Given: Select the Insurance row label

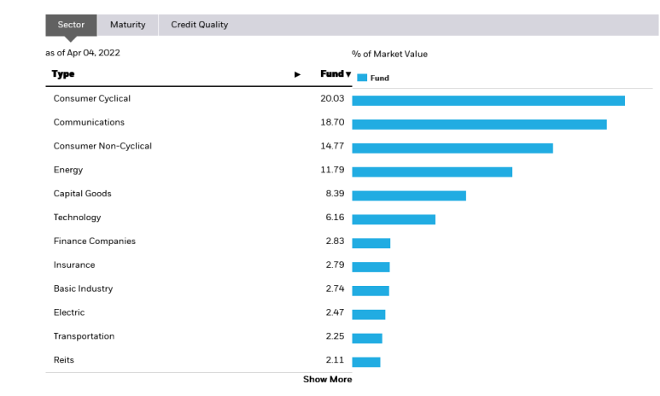Looking at the screenshot, I should tap(74, 265).
